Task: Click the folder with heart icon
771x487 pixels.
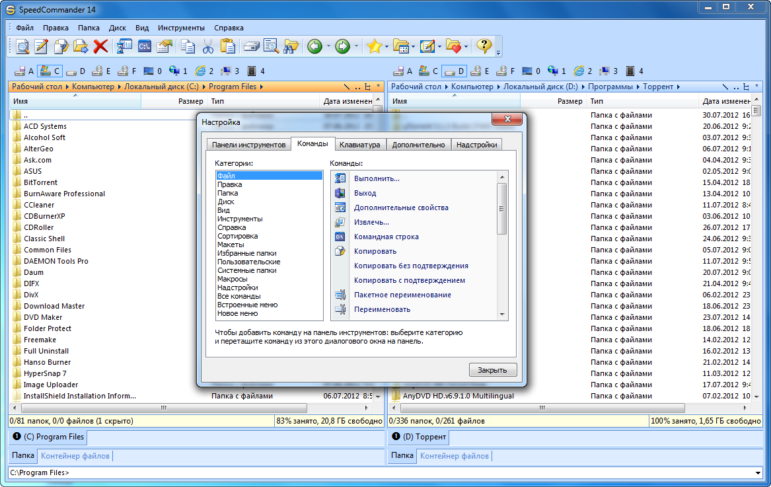Action: coord(453,46)
